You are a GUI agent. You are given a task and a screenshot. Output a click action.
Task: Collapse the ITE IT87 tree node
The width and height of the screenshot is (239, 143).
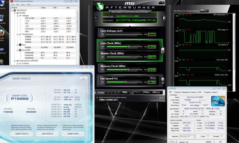point(15,13)
